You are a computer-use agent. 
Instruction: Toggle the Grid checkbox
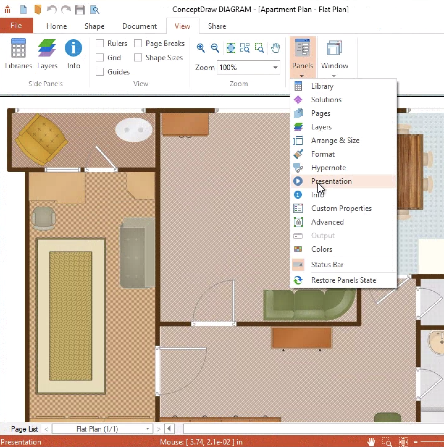100,58
